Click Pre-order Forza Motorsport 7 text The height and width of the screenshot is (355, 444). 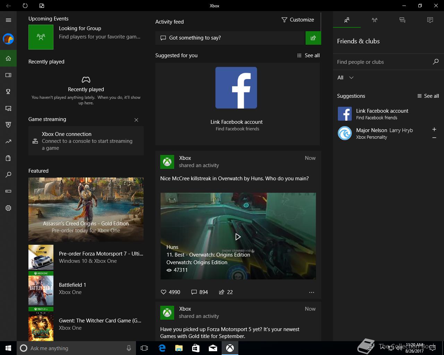coord(101,254)
